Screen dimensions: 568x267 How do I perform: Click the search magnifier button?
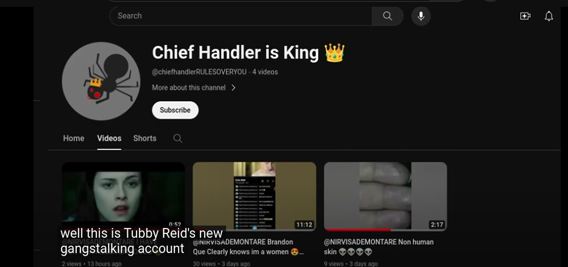[x=387, y=16]
